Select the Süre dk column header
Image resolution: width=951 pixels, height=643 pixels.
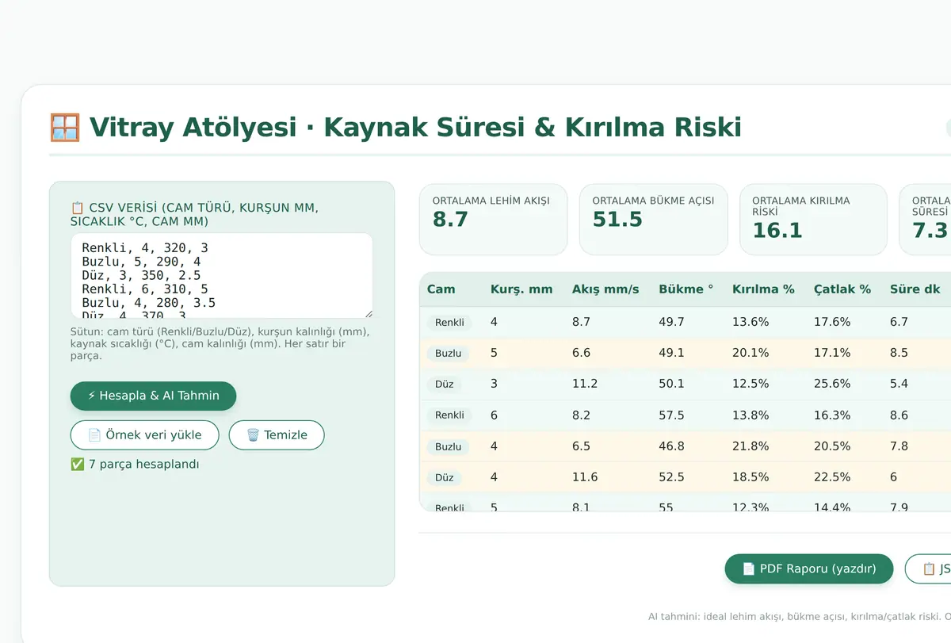pyautogui.click(x=915, y=289)
